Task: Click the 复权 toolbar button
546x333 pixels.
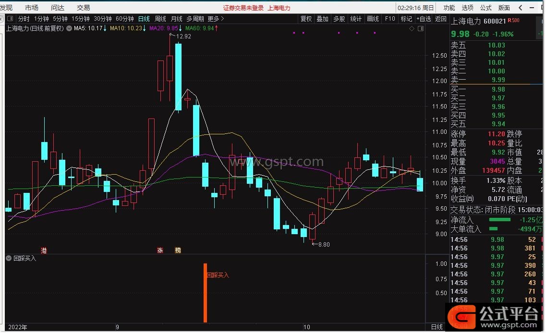Action: 306,19
